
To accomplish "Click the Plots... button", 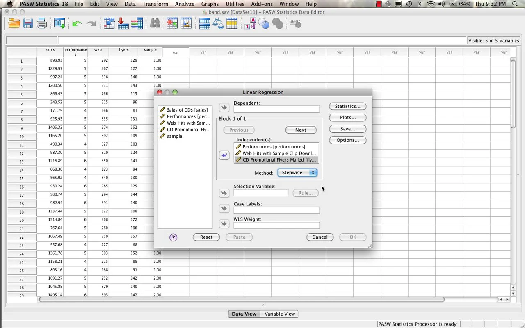I will (x=347, y=118).
